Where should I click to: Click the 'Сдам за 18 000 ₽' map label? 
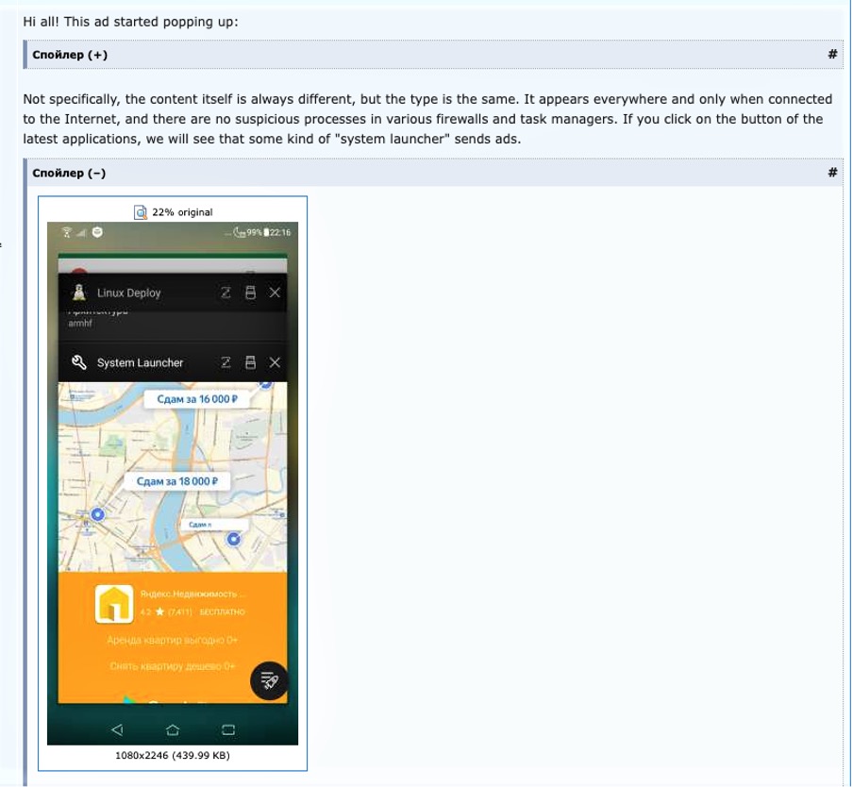pyautogui.click(x=176, y=481)
